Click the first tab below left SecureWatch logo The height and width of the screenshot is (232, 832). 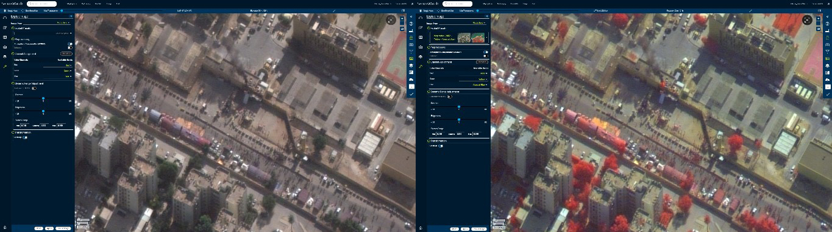click(10, 11)
